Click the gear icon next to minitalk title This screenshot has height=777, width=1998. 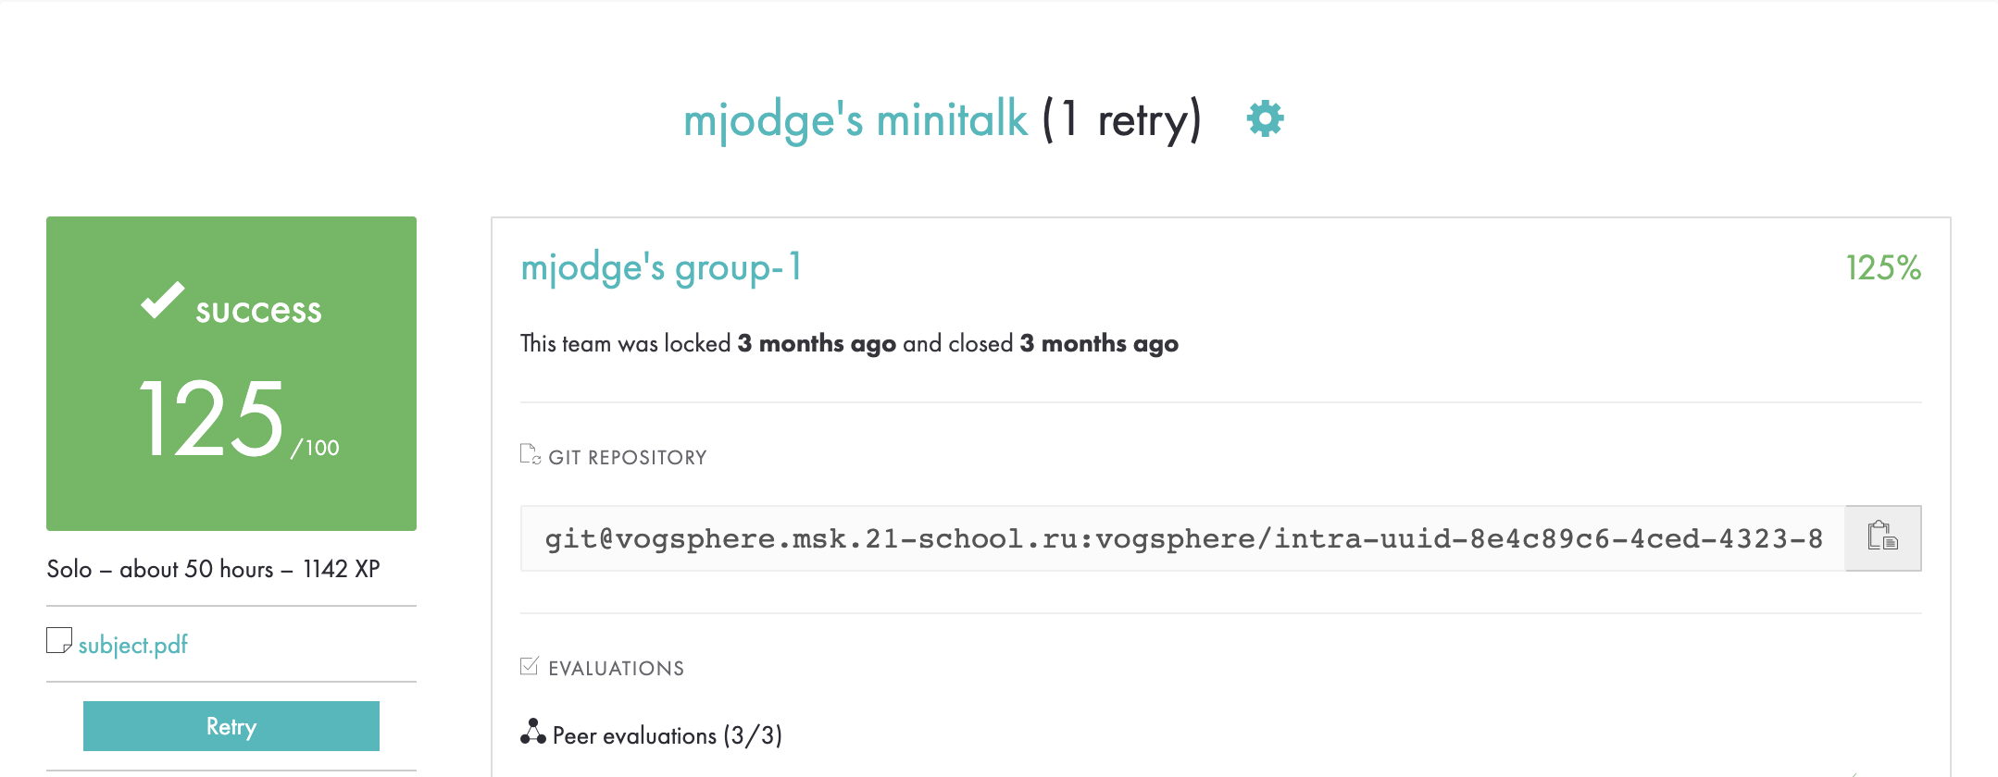[1264, 118]
